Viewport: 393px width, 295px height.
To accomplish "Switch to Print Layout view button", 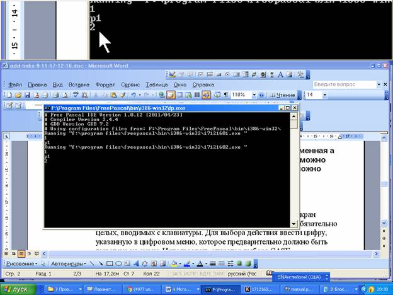I will tap(21, 254).
